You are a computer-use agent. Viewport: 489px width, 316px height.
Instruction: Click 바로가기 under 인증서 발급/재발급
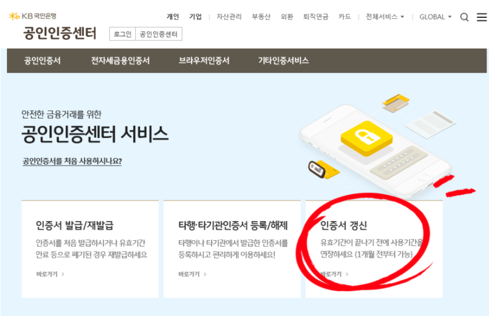click(50, 274)
